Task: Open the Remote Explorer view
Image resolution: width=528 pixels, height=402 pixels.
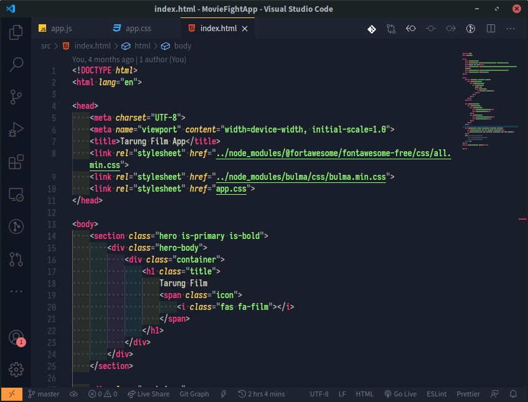Action: [16, 195]
